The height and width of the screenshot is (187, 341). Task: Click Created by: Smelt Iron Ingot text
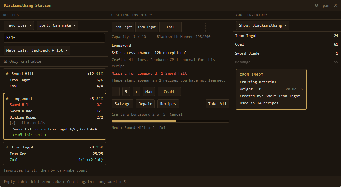point(270,96)
